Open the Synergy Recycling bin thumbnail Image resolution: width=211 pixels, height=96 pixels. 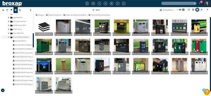(102, 27)
